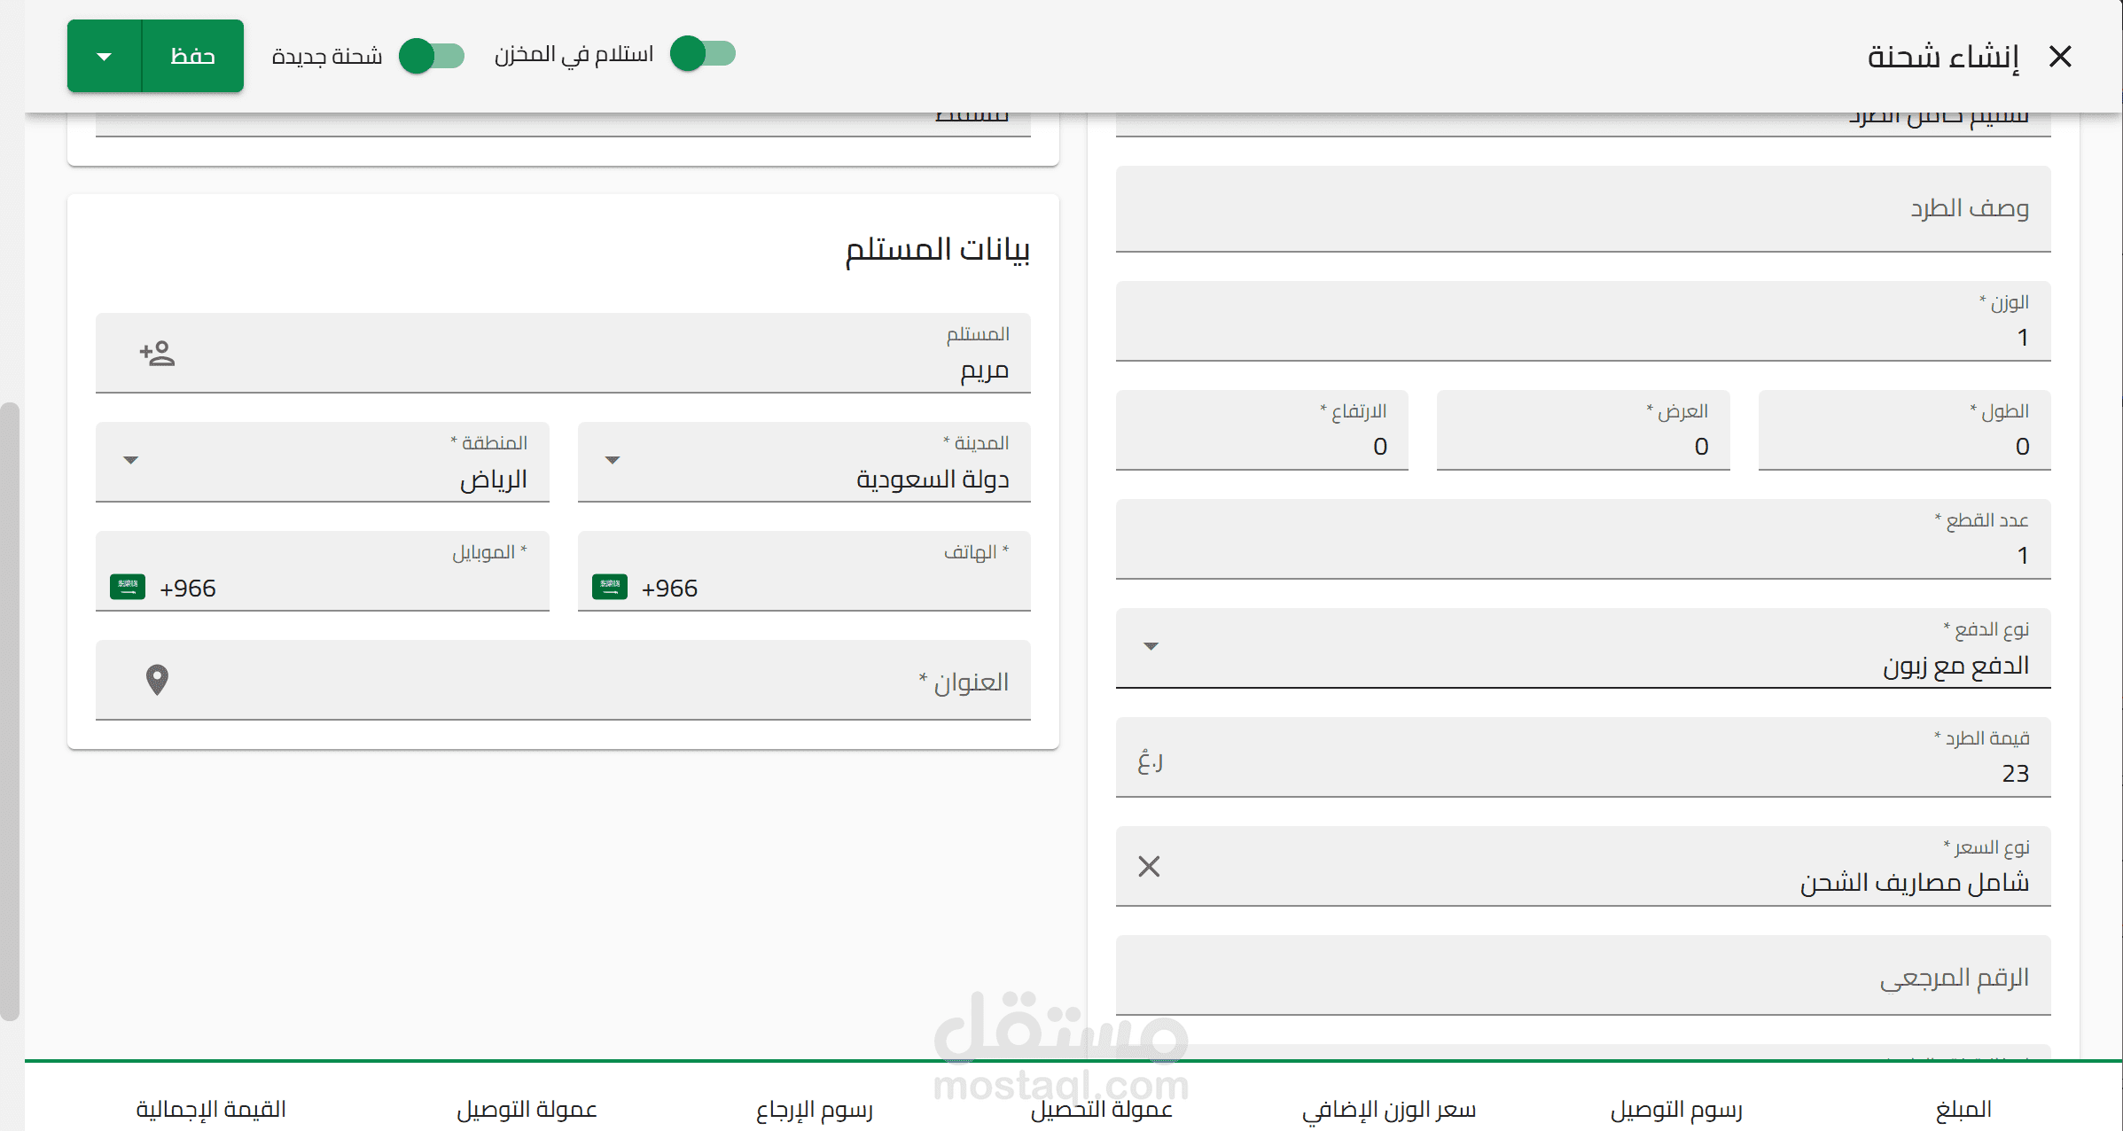Click the الهاتف phone number field
The image size is (2123, 1131).
tap(804, 571)
